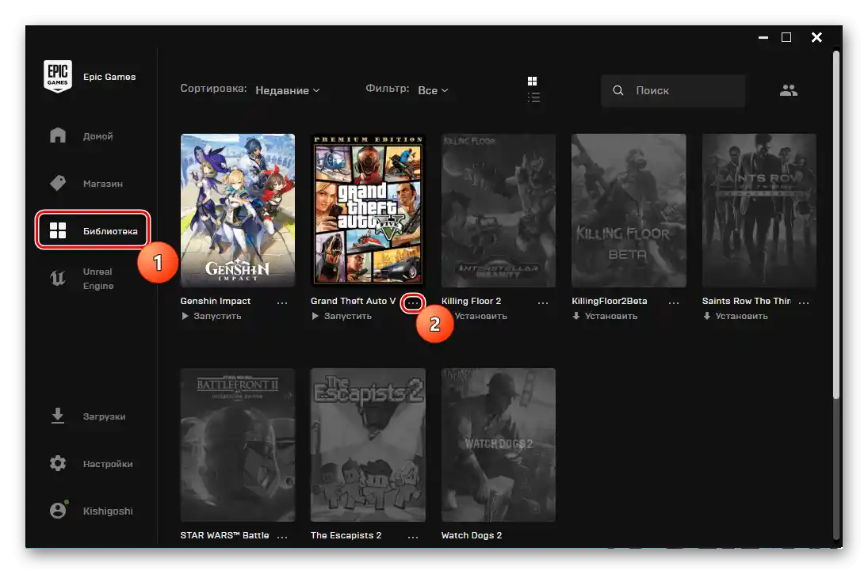
Task: Open Genshin Impact three-dots options menu
Action: [x=282, y=302]
